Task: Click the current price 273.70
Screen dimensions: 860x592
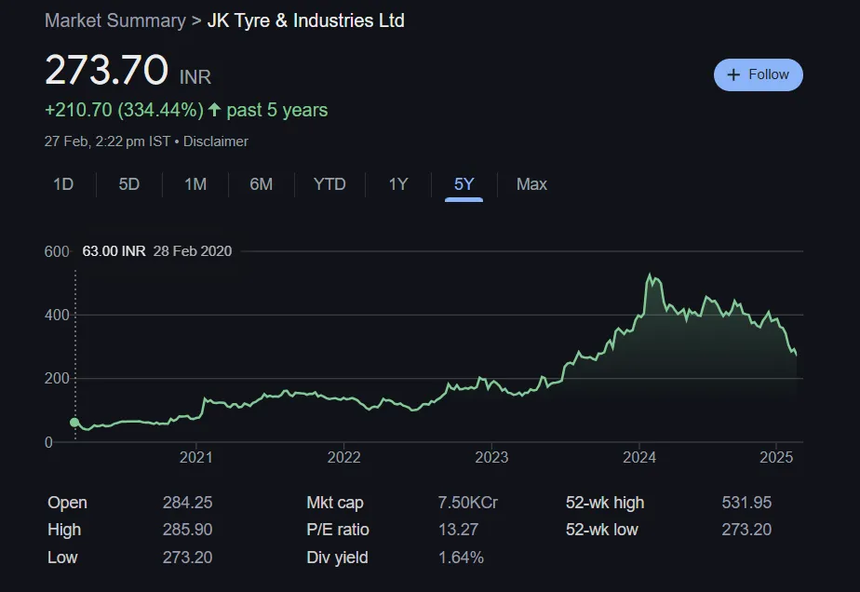Action: (x=106, y=70)
